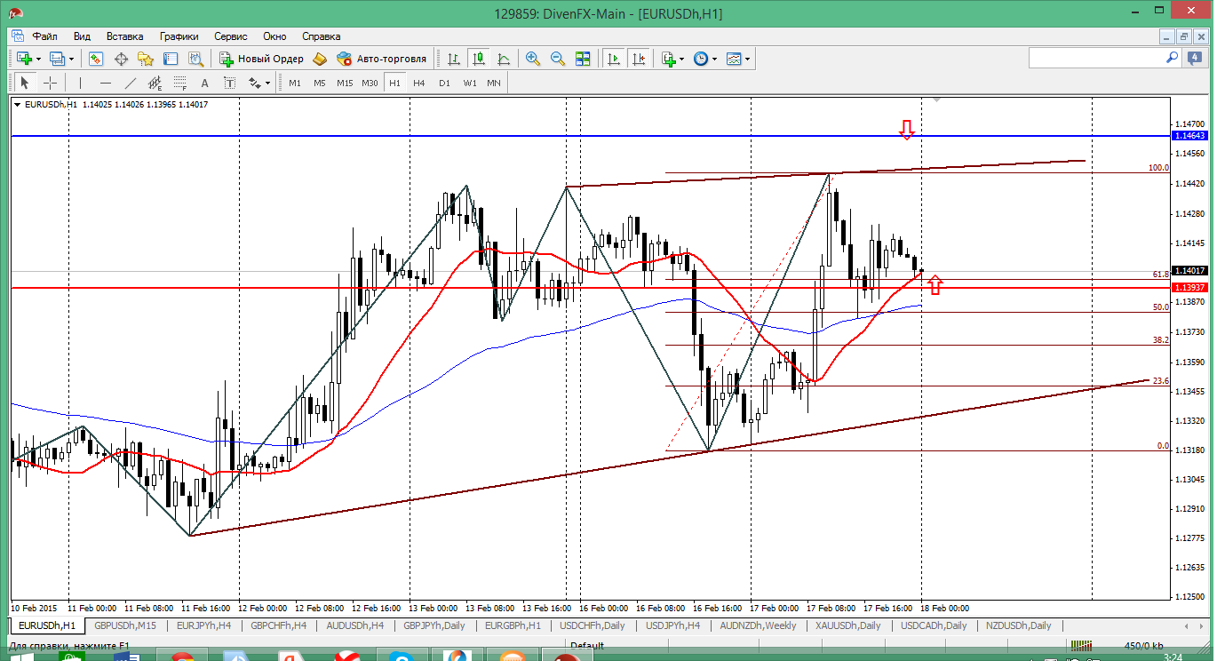Screen dimensions: 1217x661
Task: Switch chart to candlestick view
Action: click(479, 59)
